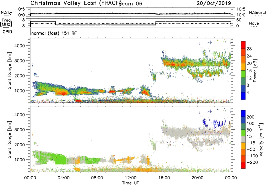Click the red bottom segment of Velocity colorbar

click(x=243, y=165)
